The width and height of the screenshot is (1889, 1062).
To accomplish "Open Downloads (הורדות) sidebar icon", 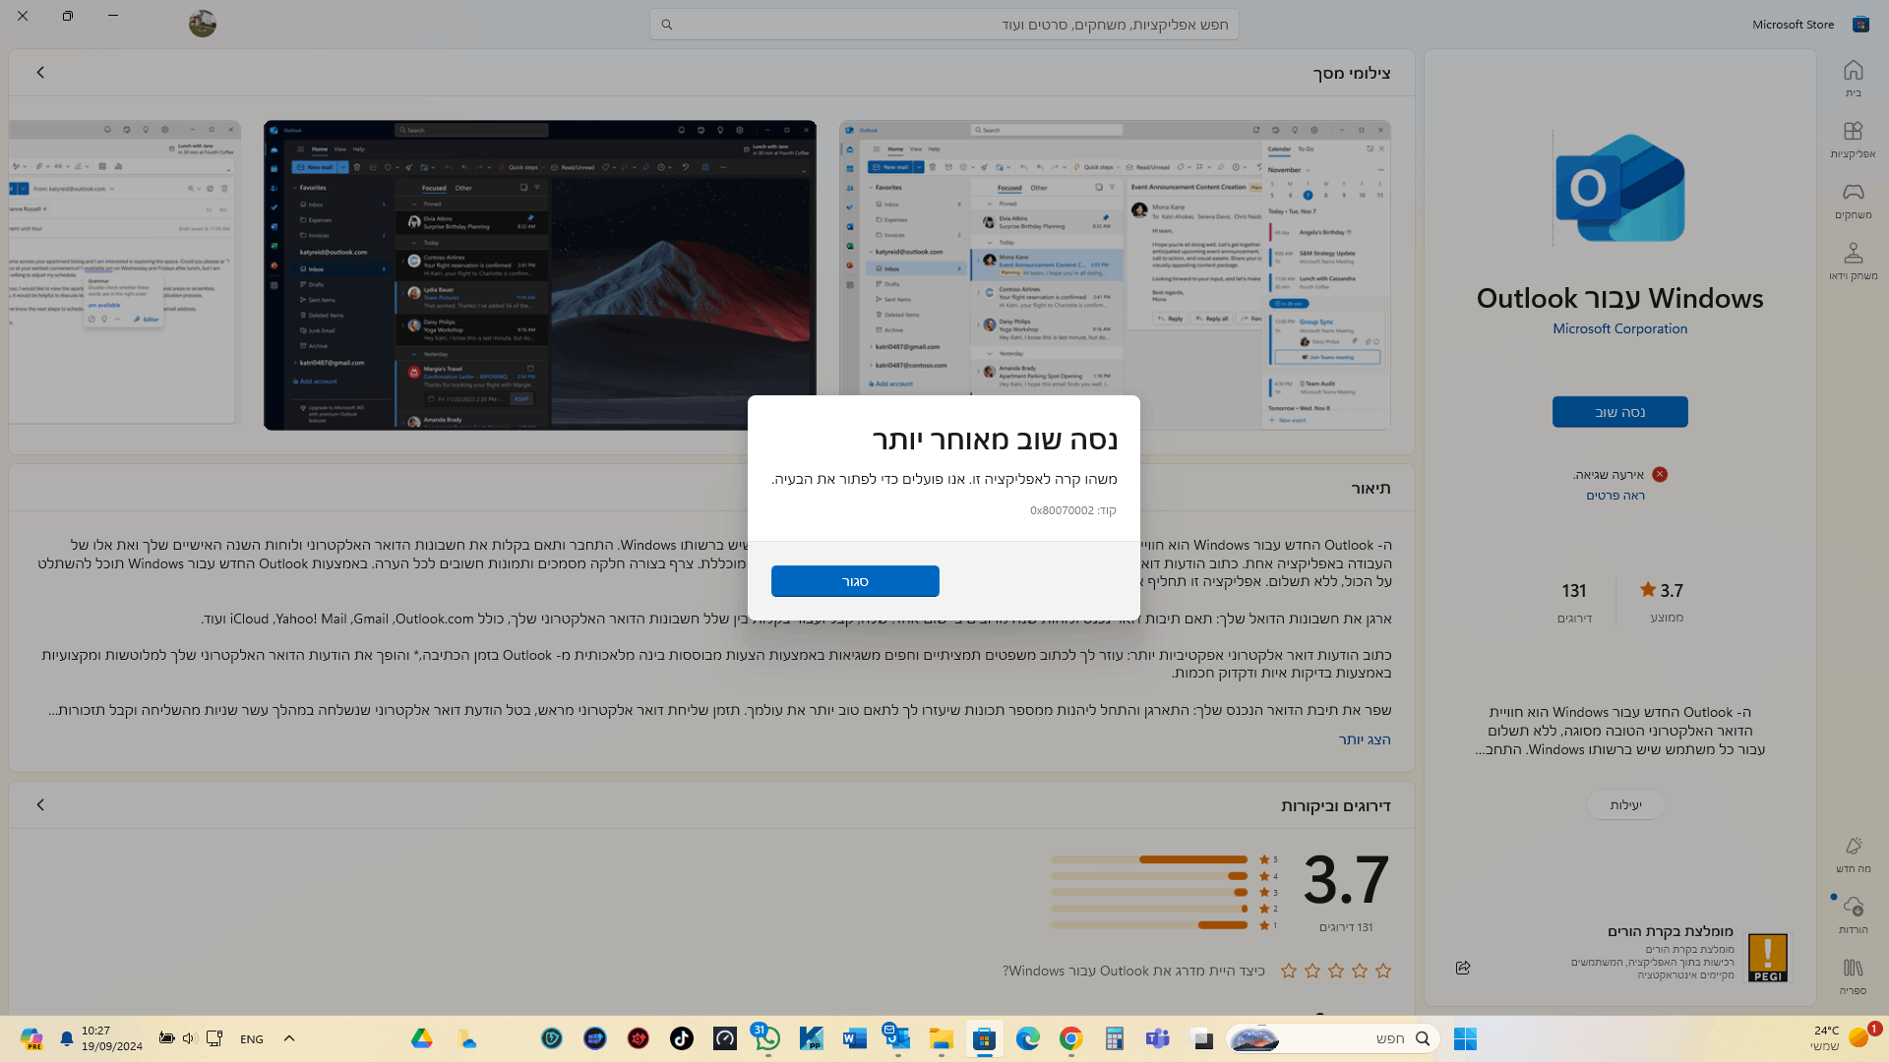I will (1853, 914).
